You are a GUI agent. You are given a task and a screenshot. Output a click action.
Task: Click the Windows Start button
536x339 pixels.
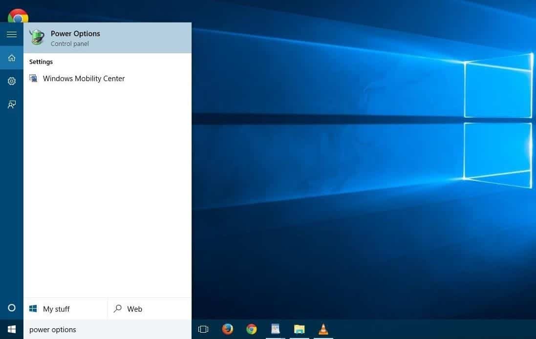click(12, 329)
